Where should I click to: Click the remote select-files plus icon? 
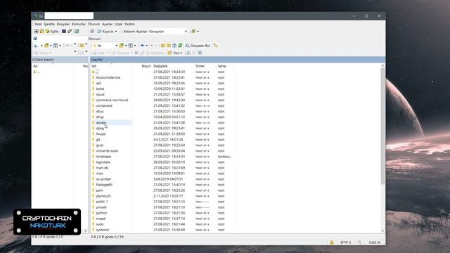188,53
